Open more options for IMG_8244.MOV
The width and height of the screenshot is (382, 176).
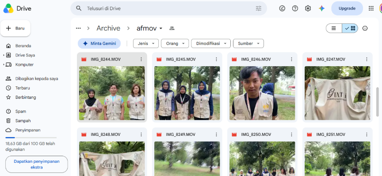(x=141, y=59)
